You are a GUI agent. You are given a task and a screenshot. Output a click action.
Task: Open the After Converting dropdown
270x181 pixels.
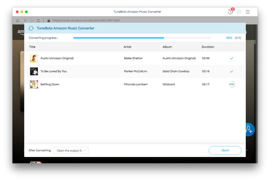[71, 151]
